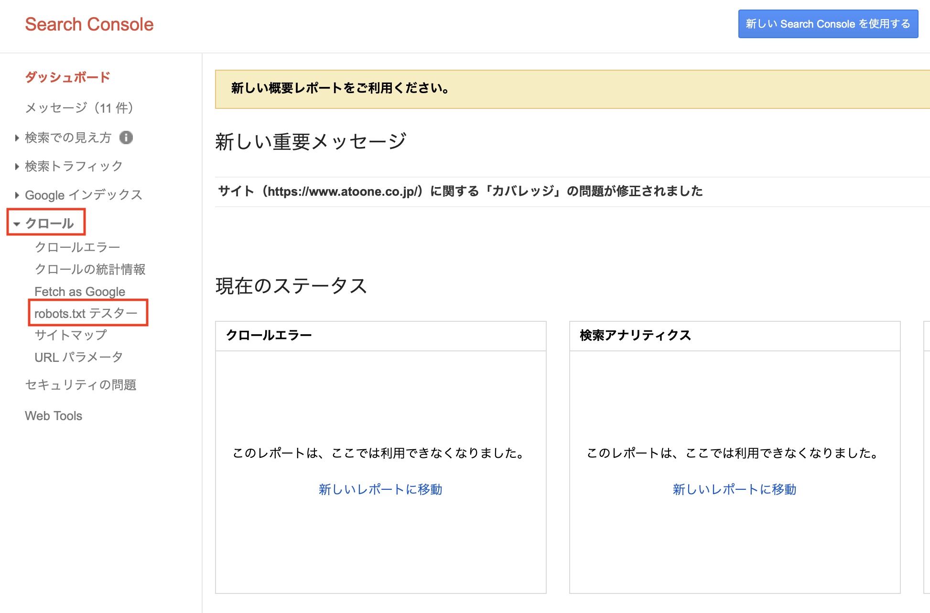Click 新しいレポートに移動 under クロールエラー
This screenshot has width=930, height=613.
[x=380, y=489]
